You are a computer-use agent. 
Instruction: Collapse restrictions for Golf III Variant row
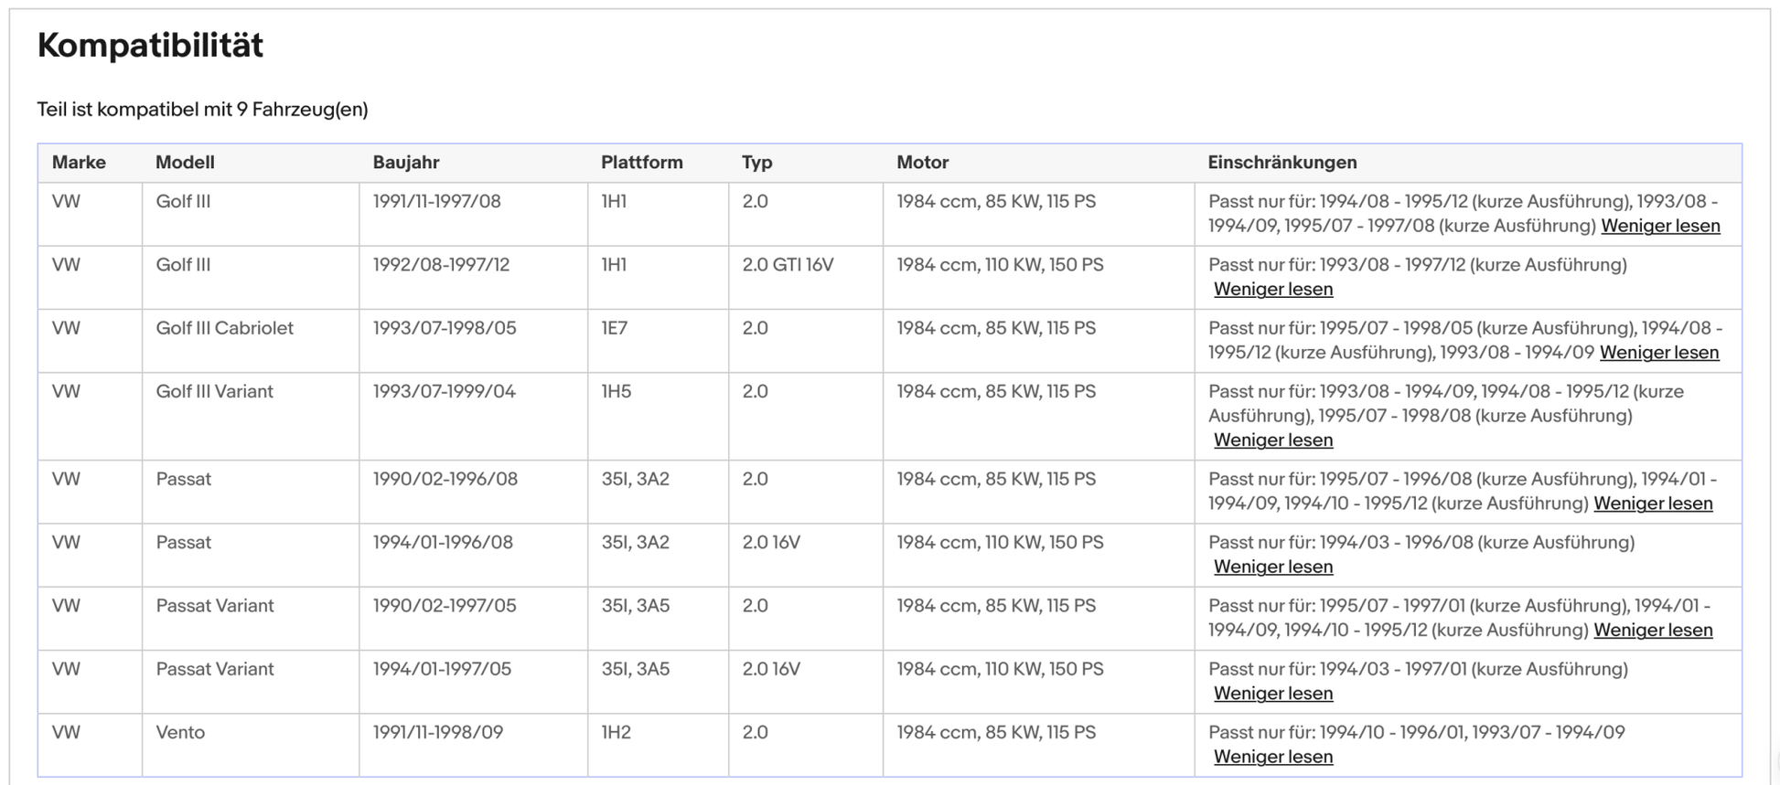1272,440
